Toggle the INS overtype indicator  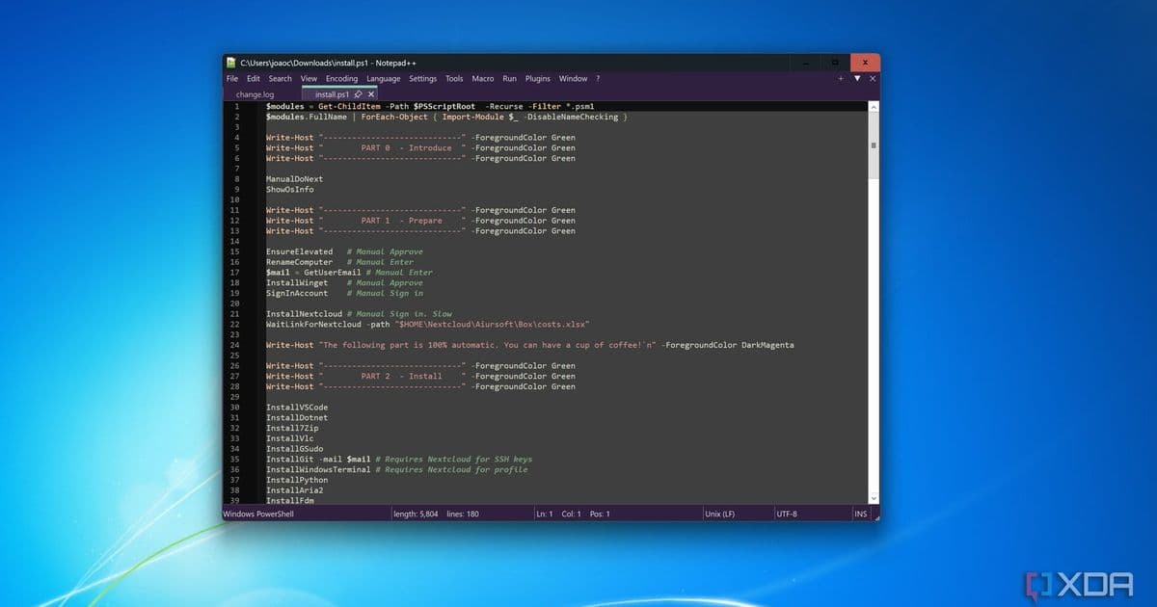pyautogui.click(x=860, y=514)
